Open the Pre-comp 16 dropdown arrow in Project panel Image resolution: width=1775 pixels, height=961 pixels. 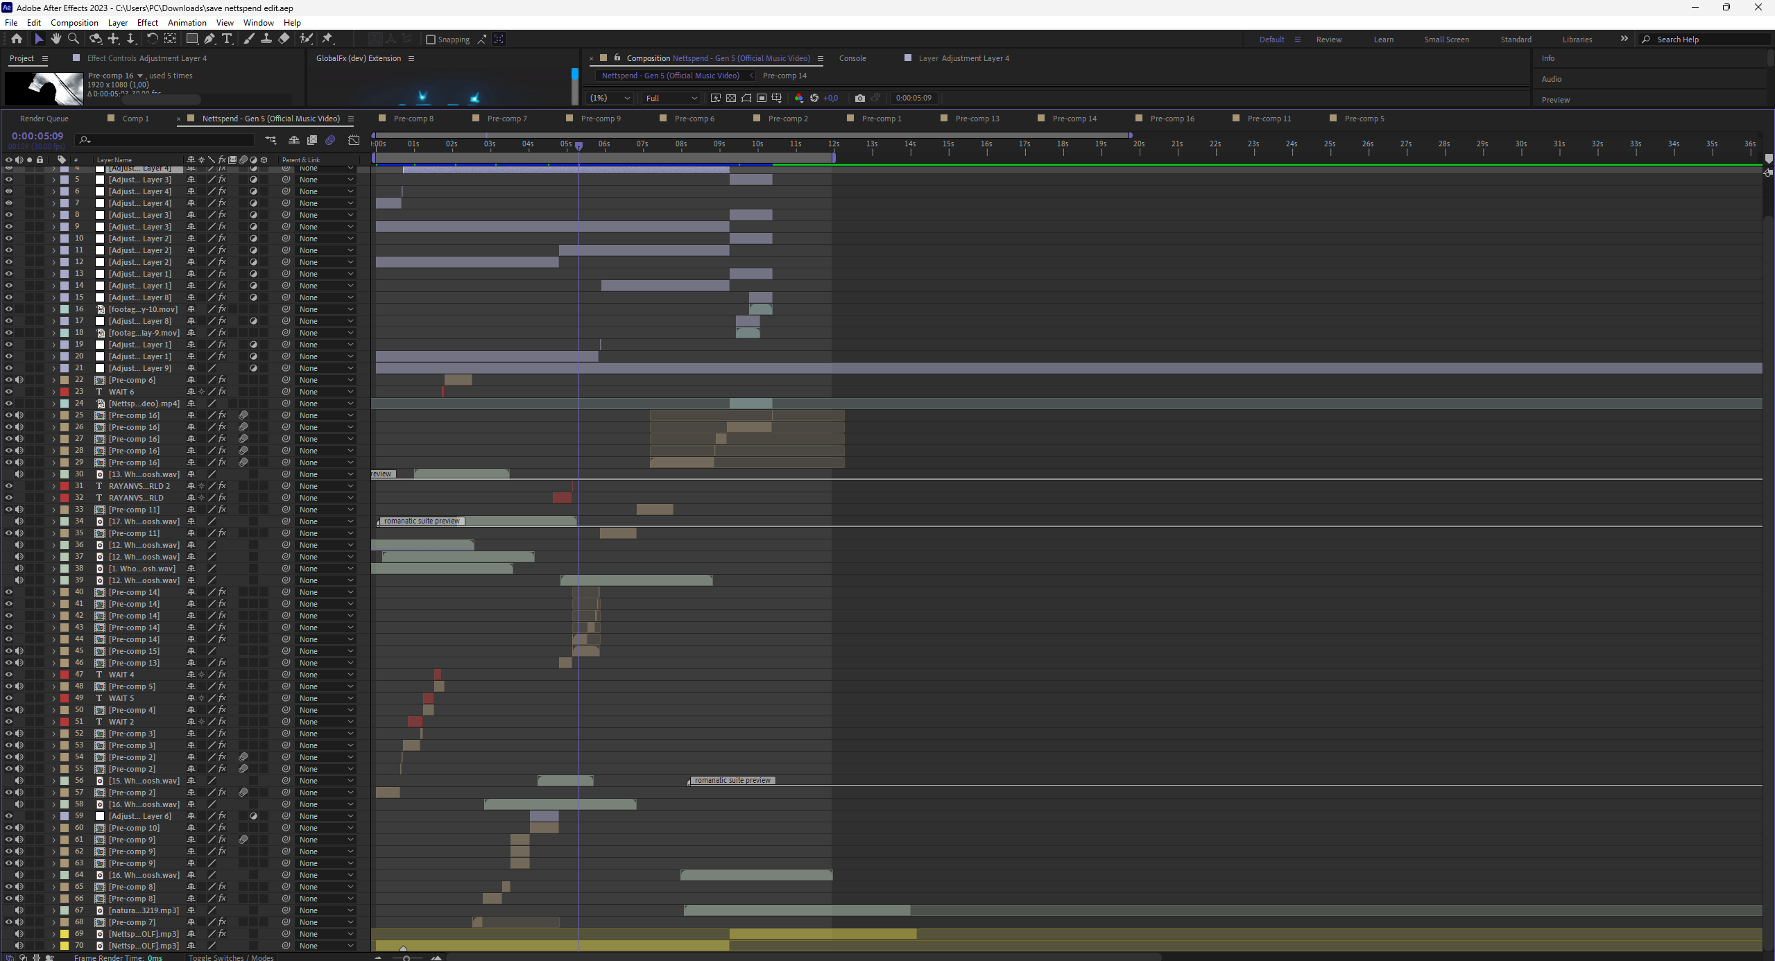point(140,76)
